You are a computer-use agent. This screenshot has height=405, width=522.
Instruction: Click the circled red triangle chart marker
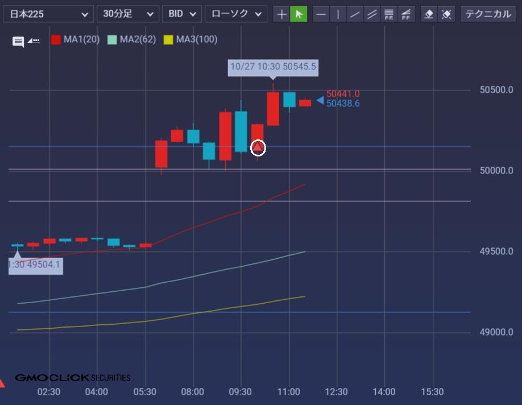[258, 148]
